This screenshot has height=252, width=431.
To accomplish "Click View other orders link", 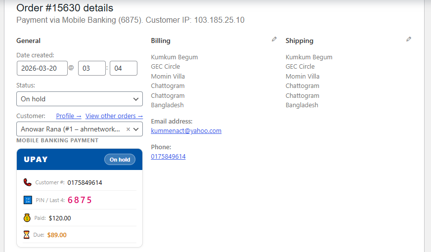I will (114, 116).
